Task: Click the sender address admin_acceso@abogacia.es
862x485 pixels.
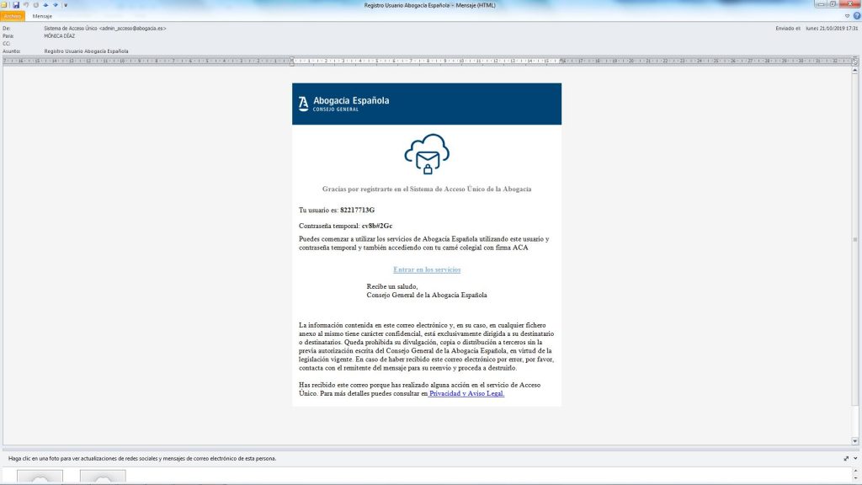Action: coord(132,28)
